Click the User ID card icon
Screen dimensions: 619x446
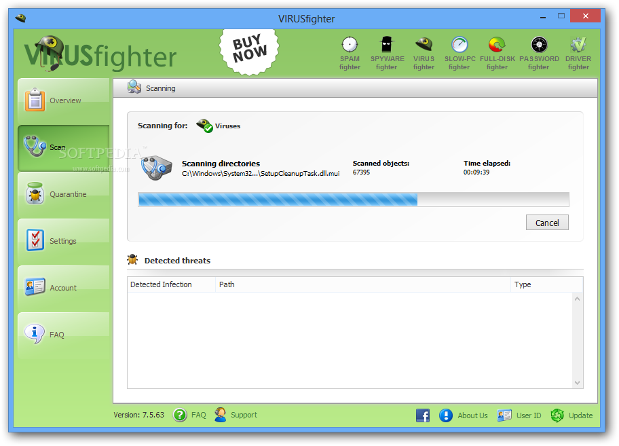[504, 415]
